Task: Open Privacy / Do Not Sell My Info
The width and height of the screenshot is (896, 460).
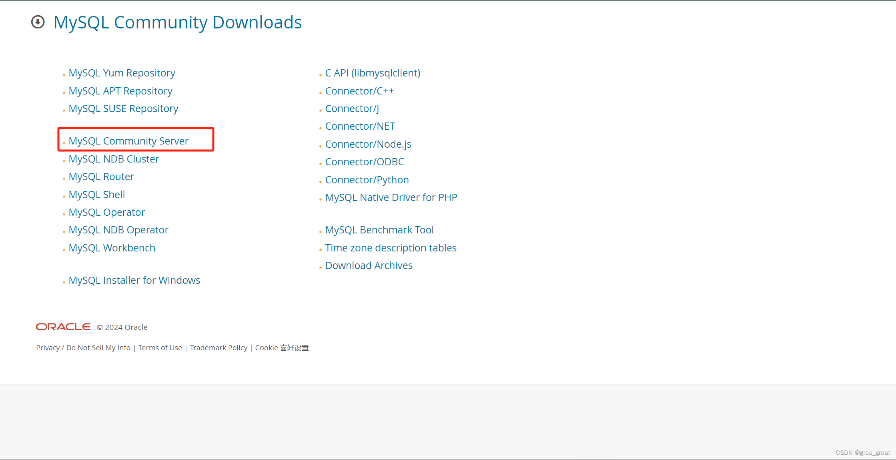Action: pos(83,348)
